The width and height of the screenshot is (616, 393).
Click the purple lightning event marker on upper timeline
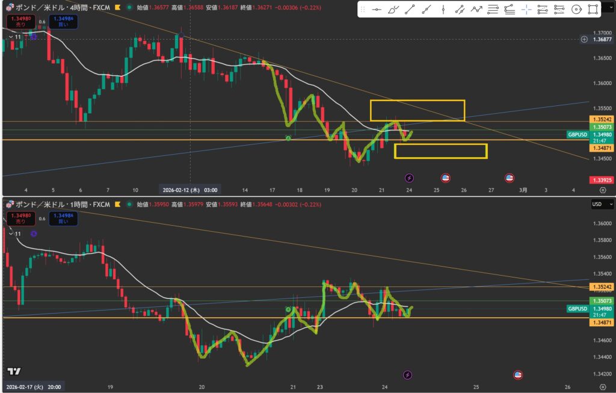(409, 178)
